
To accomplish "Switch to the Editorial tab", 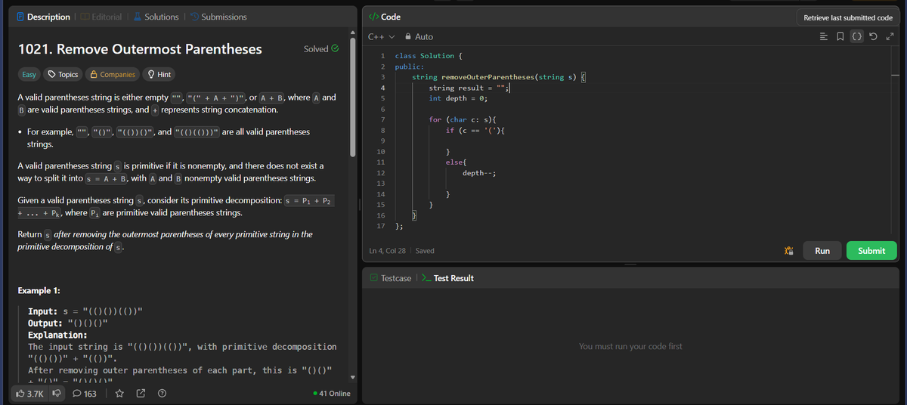I will pos(100,17).
